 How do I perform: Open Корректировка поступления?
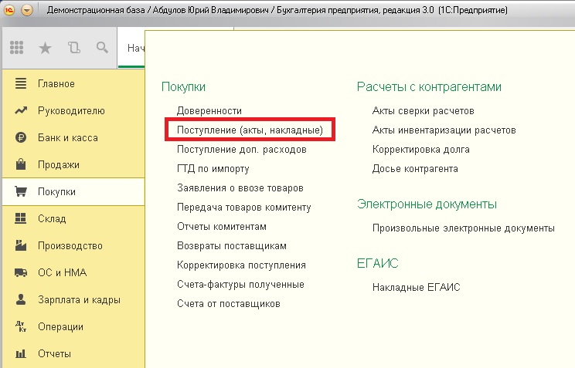241,265
